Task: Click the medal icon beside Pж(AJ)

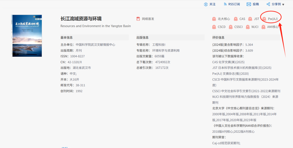Action: pos(264,19)
